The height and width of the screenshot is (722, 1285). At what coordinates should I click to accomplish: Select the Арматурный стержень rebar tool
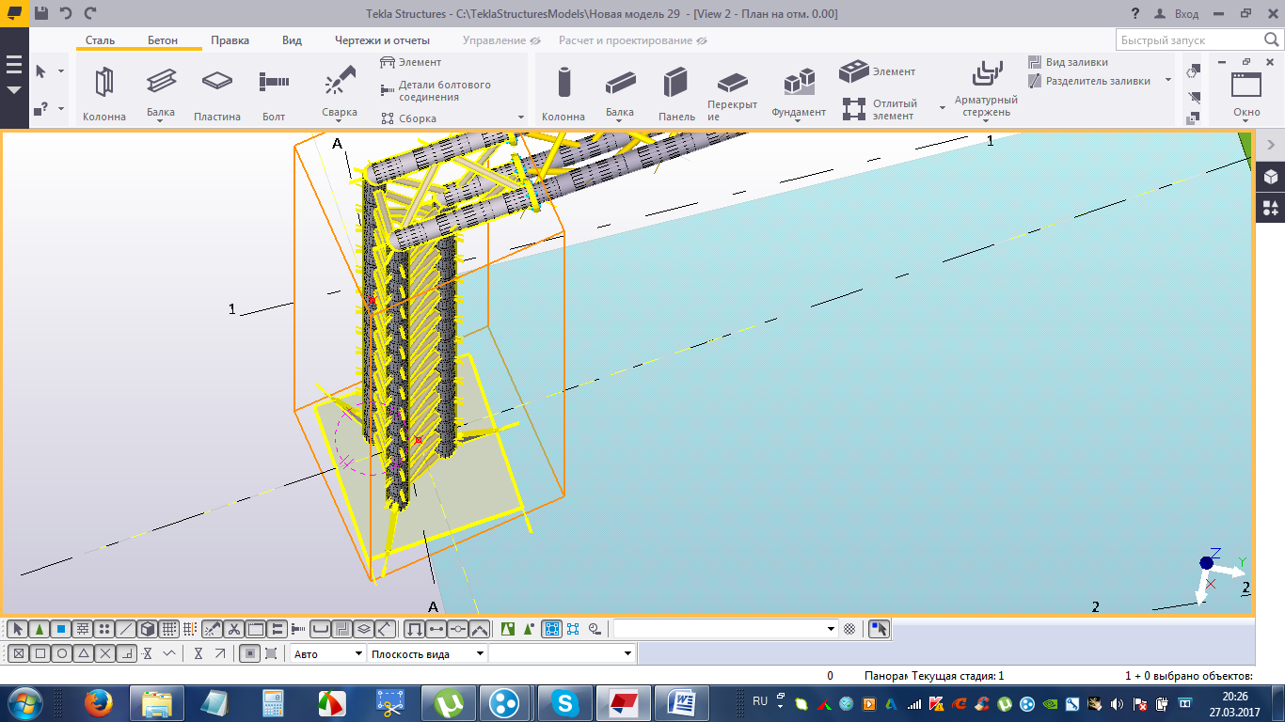[986, 75]
